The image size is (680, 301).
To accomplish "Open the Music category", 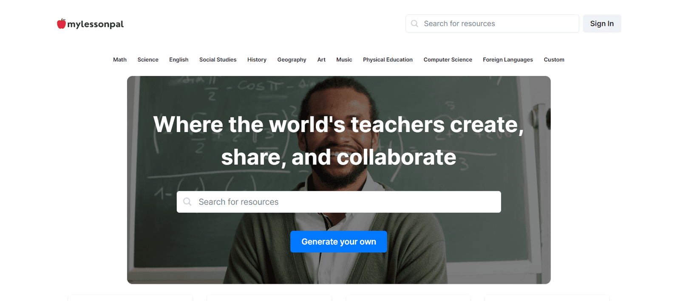I will pyautogui.click(x=344, y=60).
